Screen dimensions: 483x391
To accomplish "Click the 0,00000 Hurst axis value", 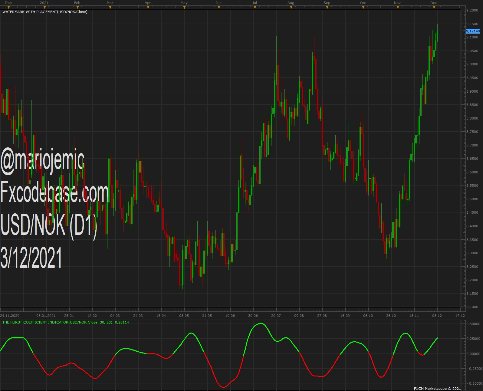I will click(473, 354).
